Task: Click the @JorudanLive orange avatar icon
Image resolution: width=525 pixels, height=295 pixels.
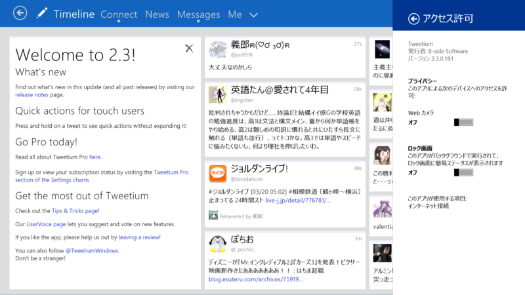Action: click(x=217, y=173)
